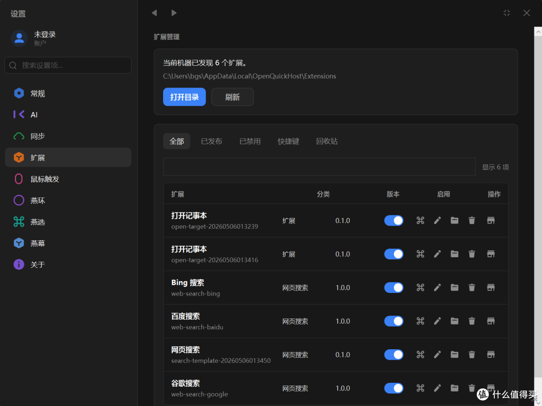Open folder of 谷歌搜索 extension
The width and height of the screenshot is (542, 406).
[454, 388]
